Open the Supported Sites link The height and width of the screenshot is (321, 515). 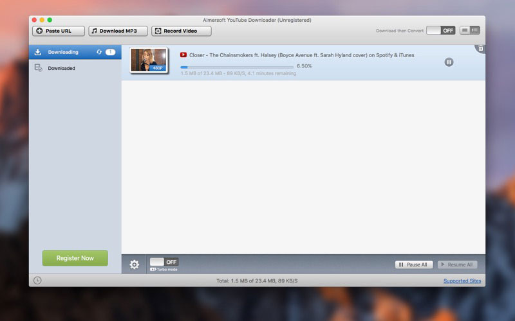click(x=462, y=281)
